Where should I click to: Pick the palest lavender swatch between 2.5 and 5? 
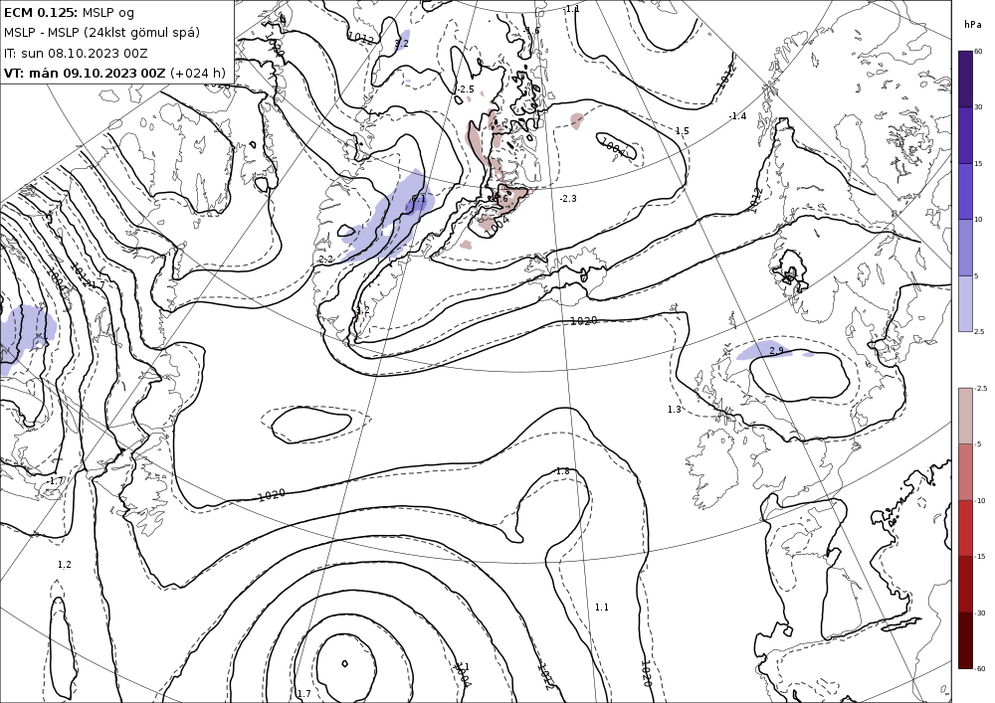point(965,303)
